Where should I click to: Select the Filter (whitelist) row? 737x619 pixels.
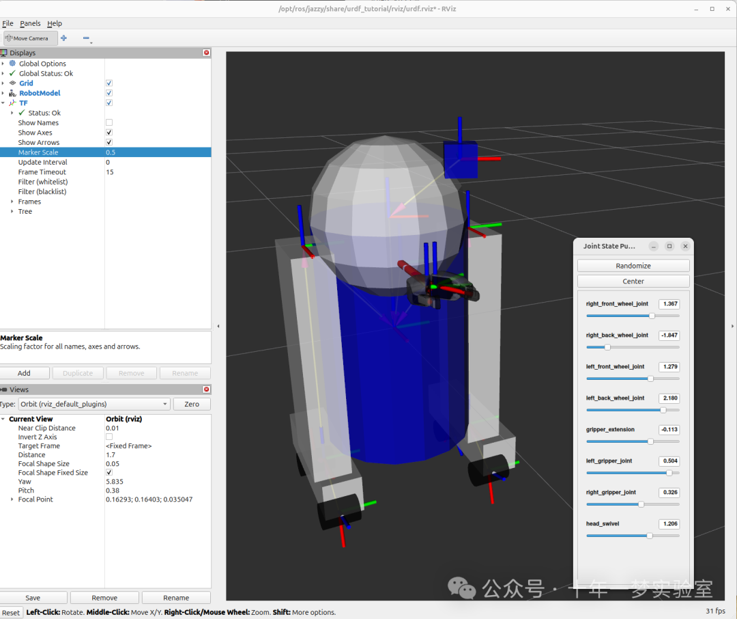click(x=105, y=182)
